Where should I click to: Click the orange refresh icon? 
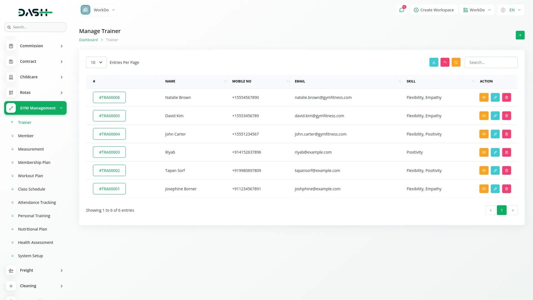pyautogui.click(x=456, y=62)
